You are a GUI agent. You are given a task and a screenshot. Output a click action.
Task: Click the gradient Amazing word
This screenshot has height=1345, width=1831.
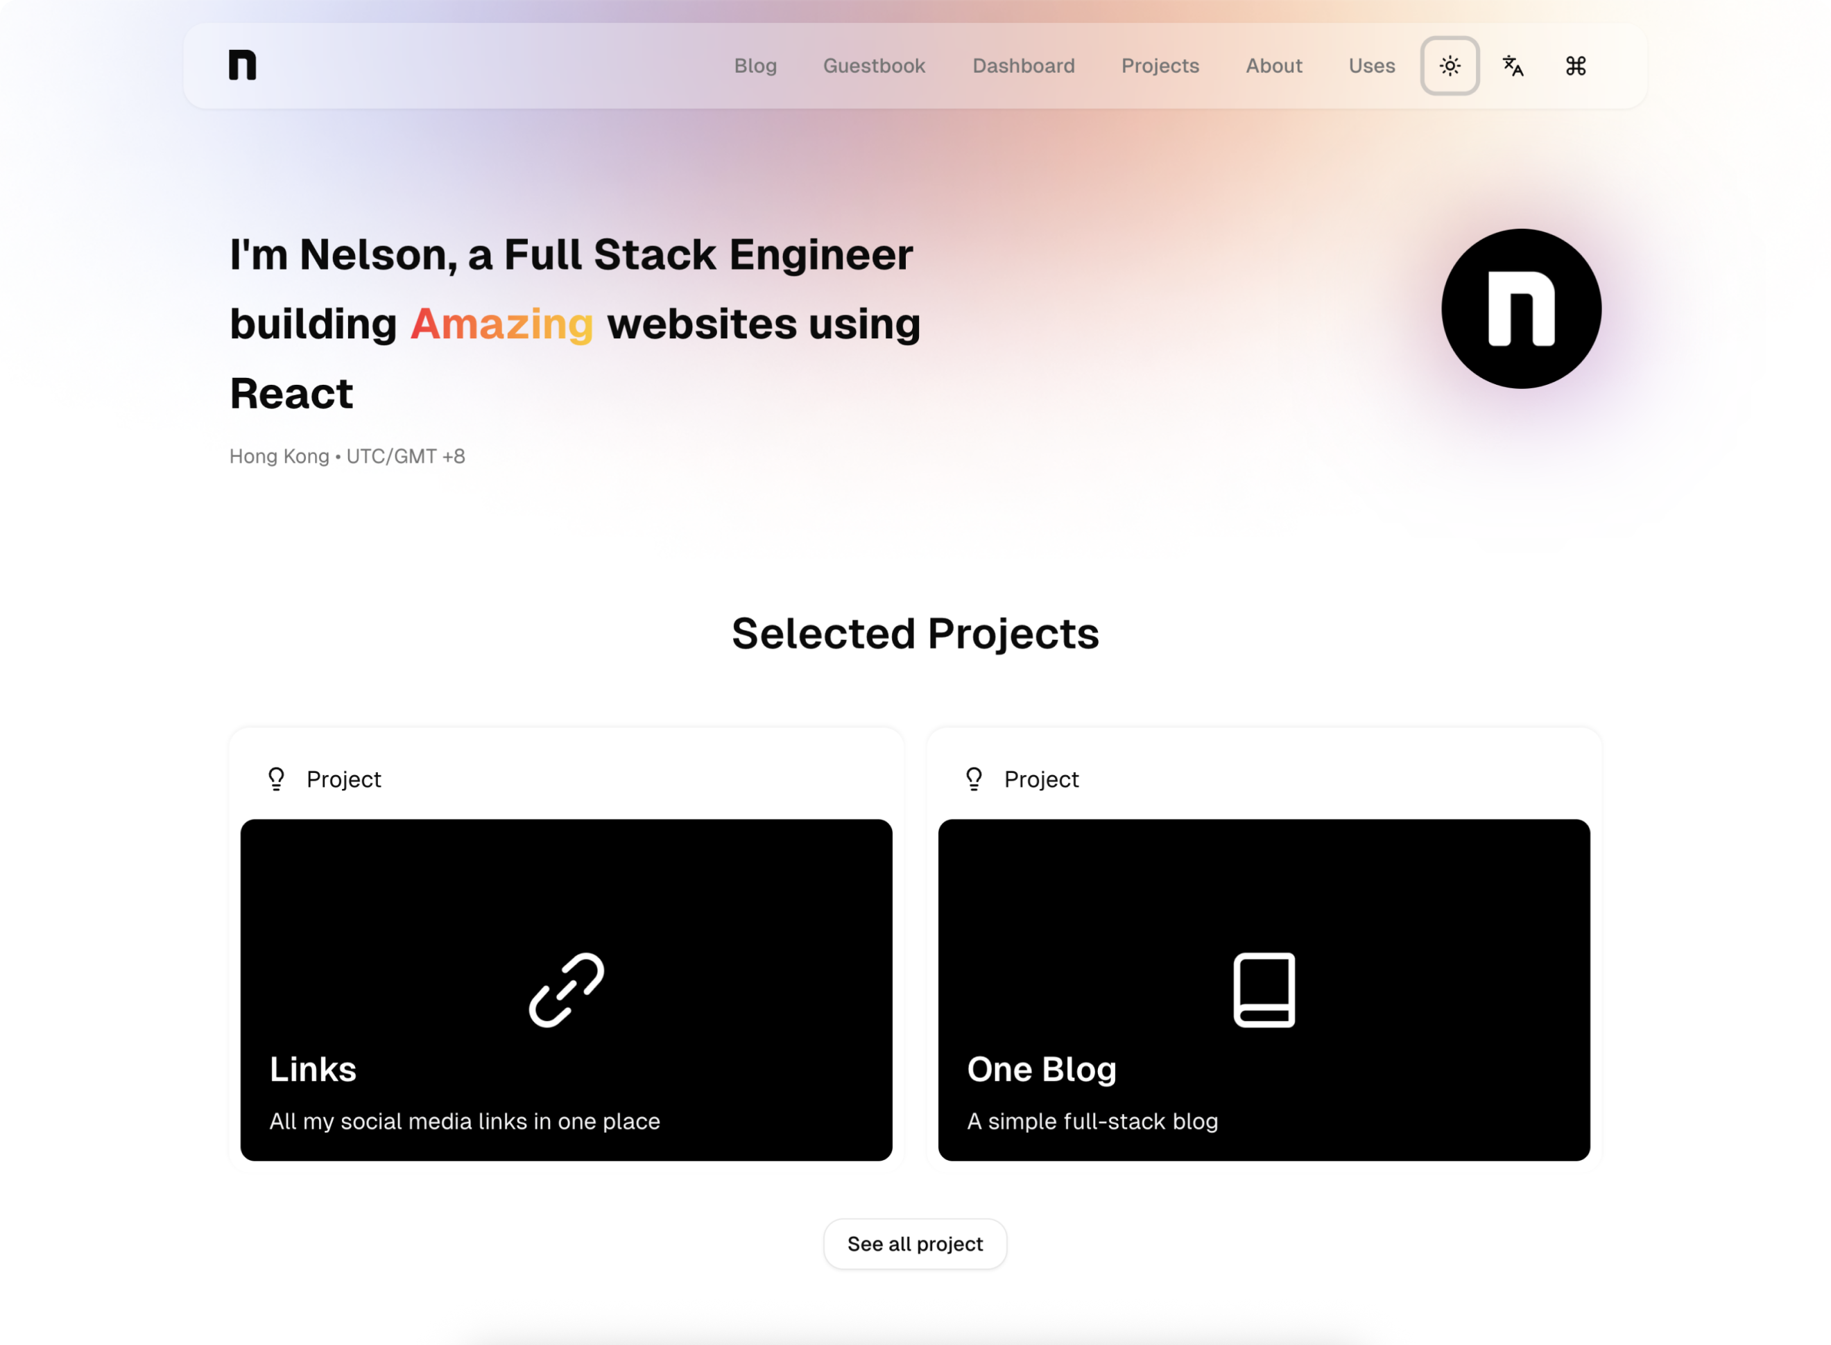click(501, 324)
